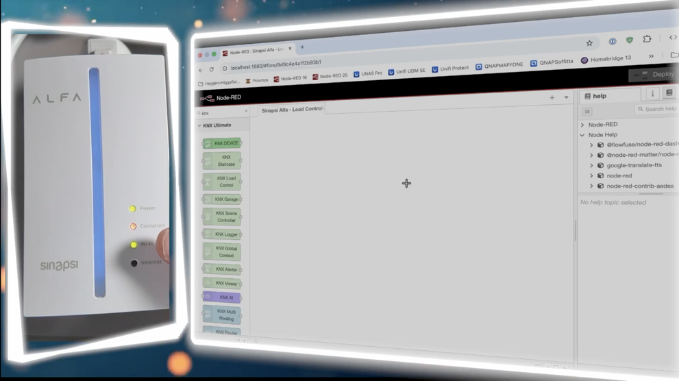
Task: Bookmark this page with star icon
Action: coord(589,43)
